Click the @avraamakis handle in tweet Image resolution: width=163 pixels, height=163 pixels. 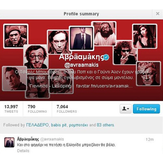(52, 139)
